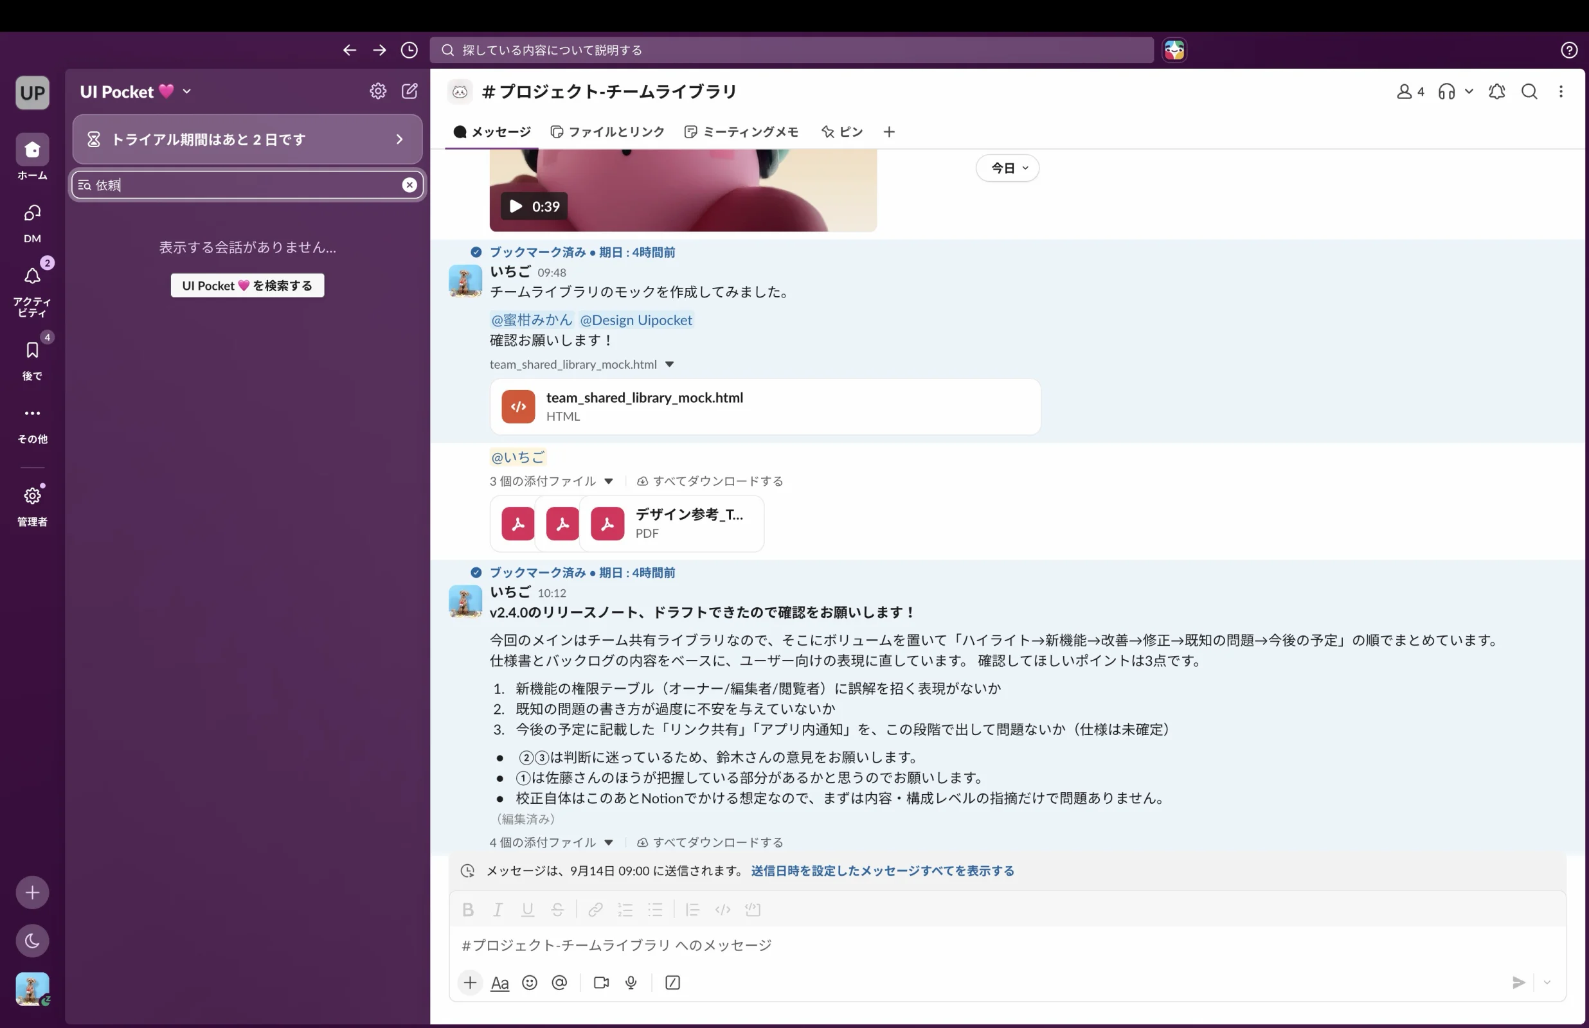The width and height of the screenshot is (1589, 1028).
Task: Open channel notification bell settings
Action: click(1497, 91)
